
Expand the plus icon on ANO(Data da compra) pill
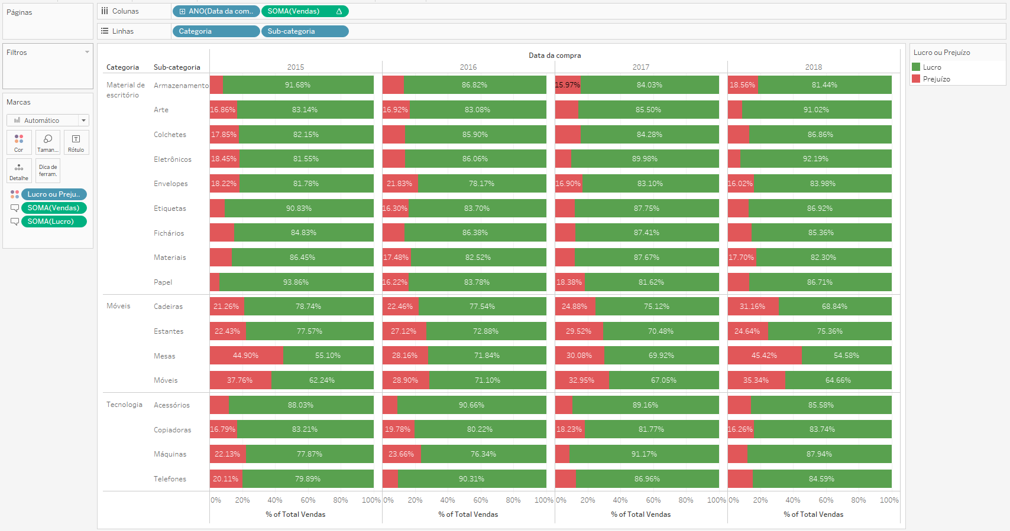[182, 11]
